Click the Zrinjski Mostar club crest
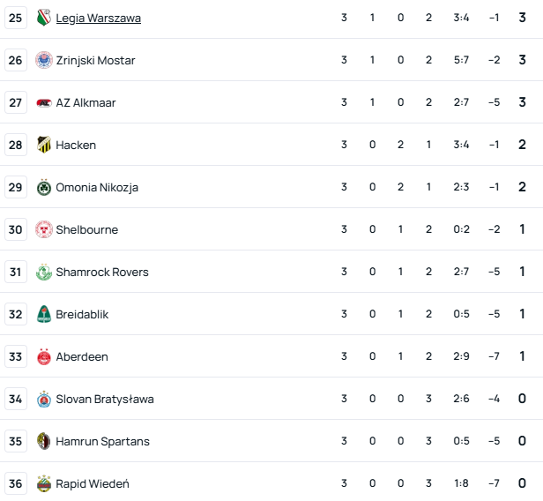Image resolution: width=543 pixels, height=501 pixels. 44,60
